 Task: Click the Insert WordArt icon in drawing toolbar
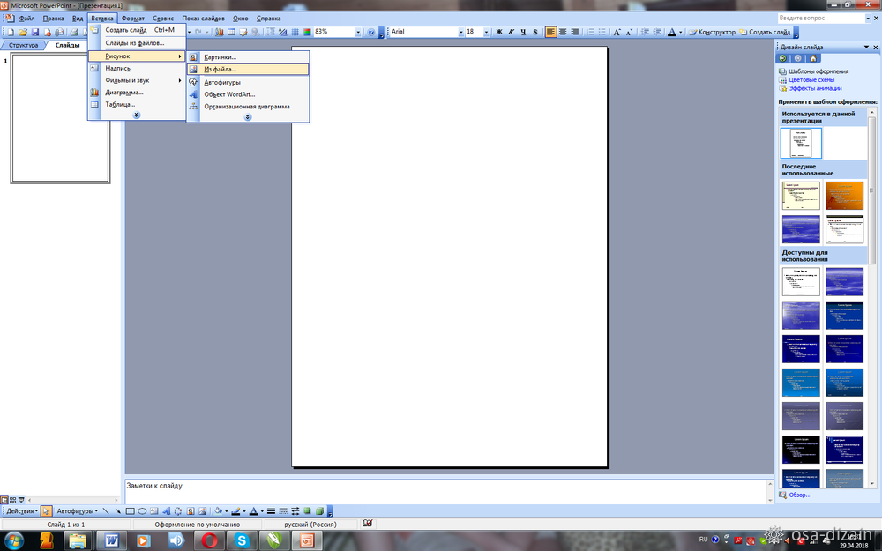click(166, 510)
